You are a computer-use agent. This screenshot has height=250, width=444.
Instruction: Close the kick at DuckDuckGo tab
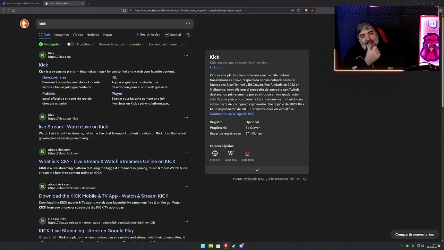coord(82,3)
